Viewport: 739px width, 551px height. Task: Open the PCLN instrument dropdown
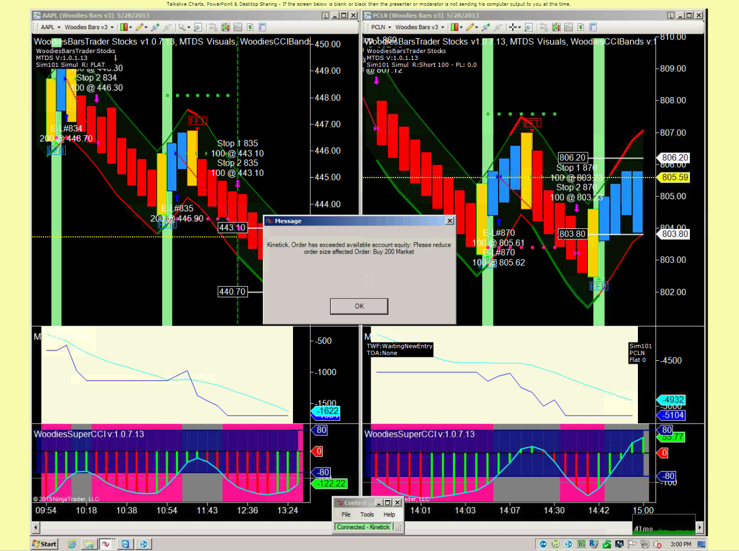pos(381,27)
